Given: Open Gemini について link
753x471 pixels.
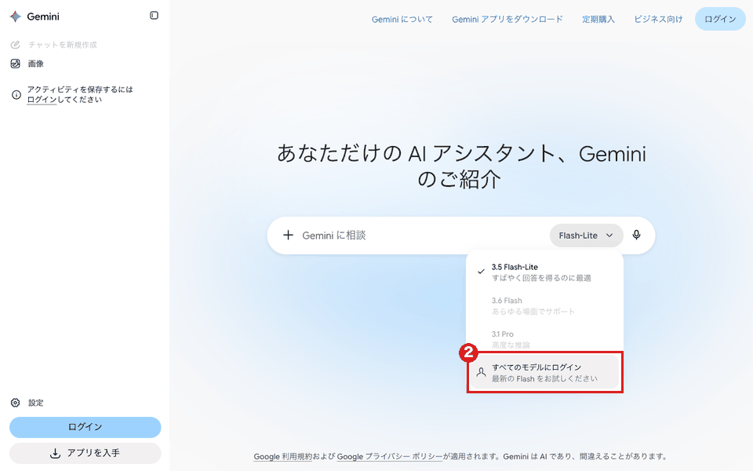Looking at the screenshot, I should 402,19.
